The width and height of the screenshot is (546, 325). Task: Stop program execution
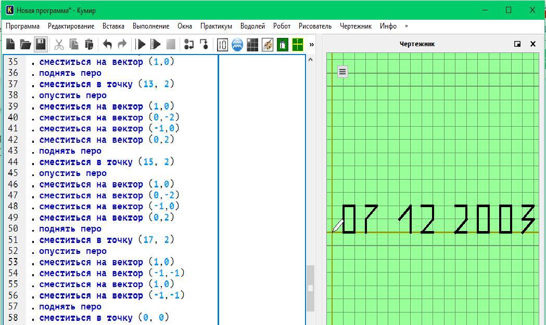[171, 45]
